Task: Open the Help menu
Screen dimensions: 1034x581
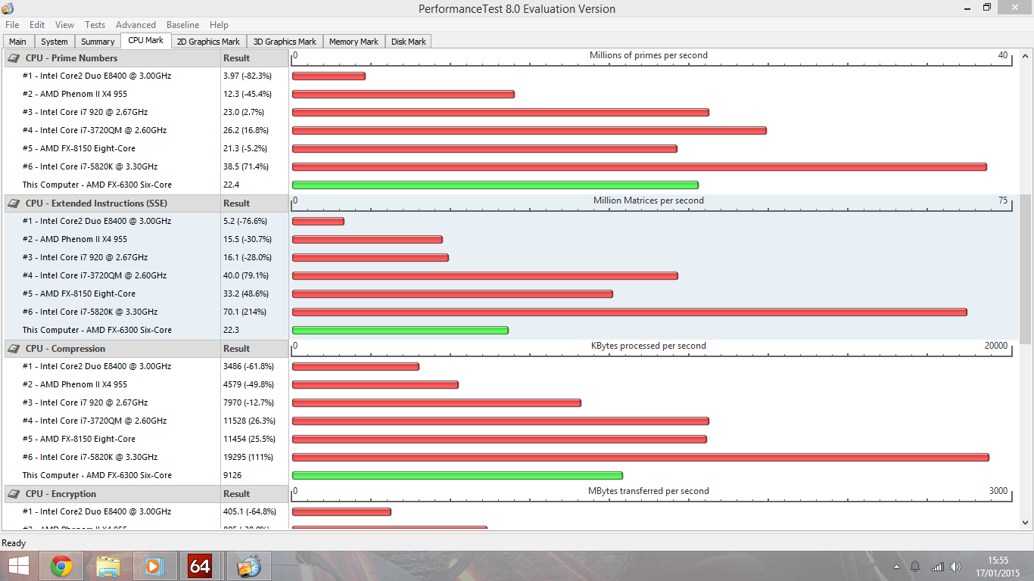Action: click(219, 25)
